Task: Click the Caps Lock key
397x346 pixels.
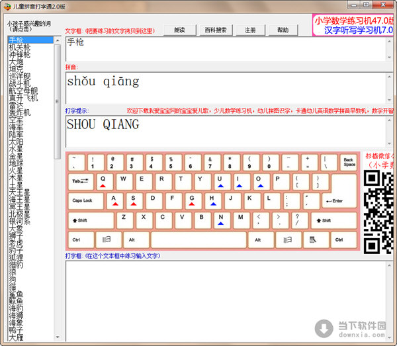Action: (x=86, y=201)
